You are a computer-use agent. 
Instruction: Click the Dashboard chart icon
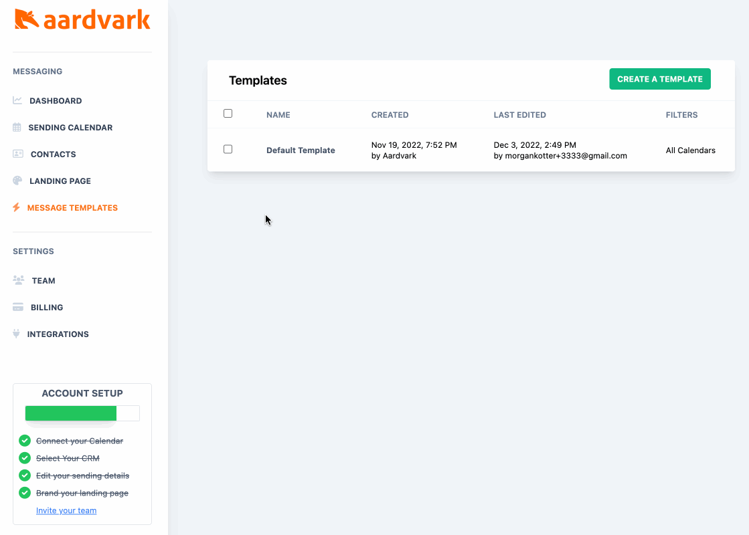click(17, 101)
